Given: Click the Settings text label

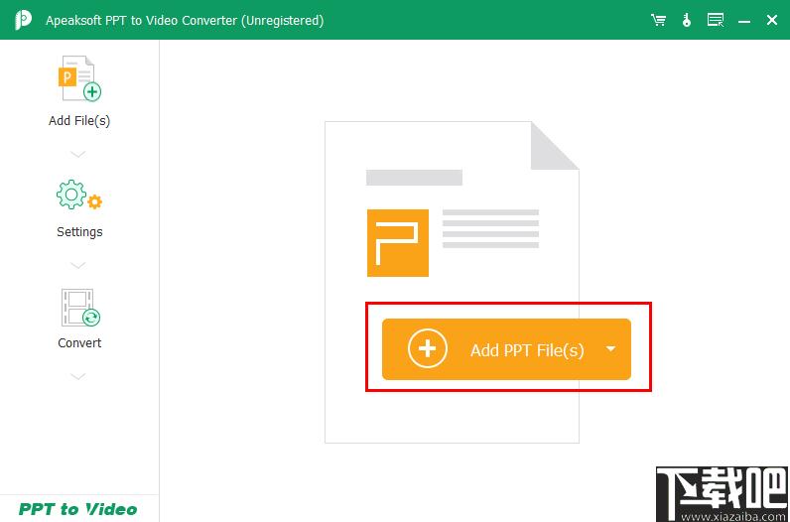Looking at the screenshot, I should [x=79, y=232].
